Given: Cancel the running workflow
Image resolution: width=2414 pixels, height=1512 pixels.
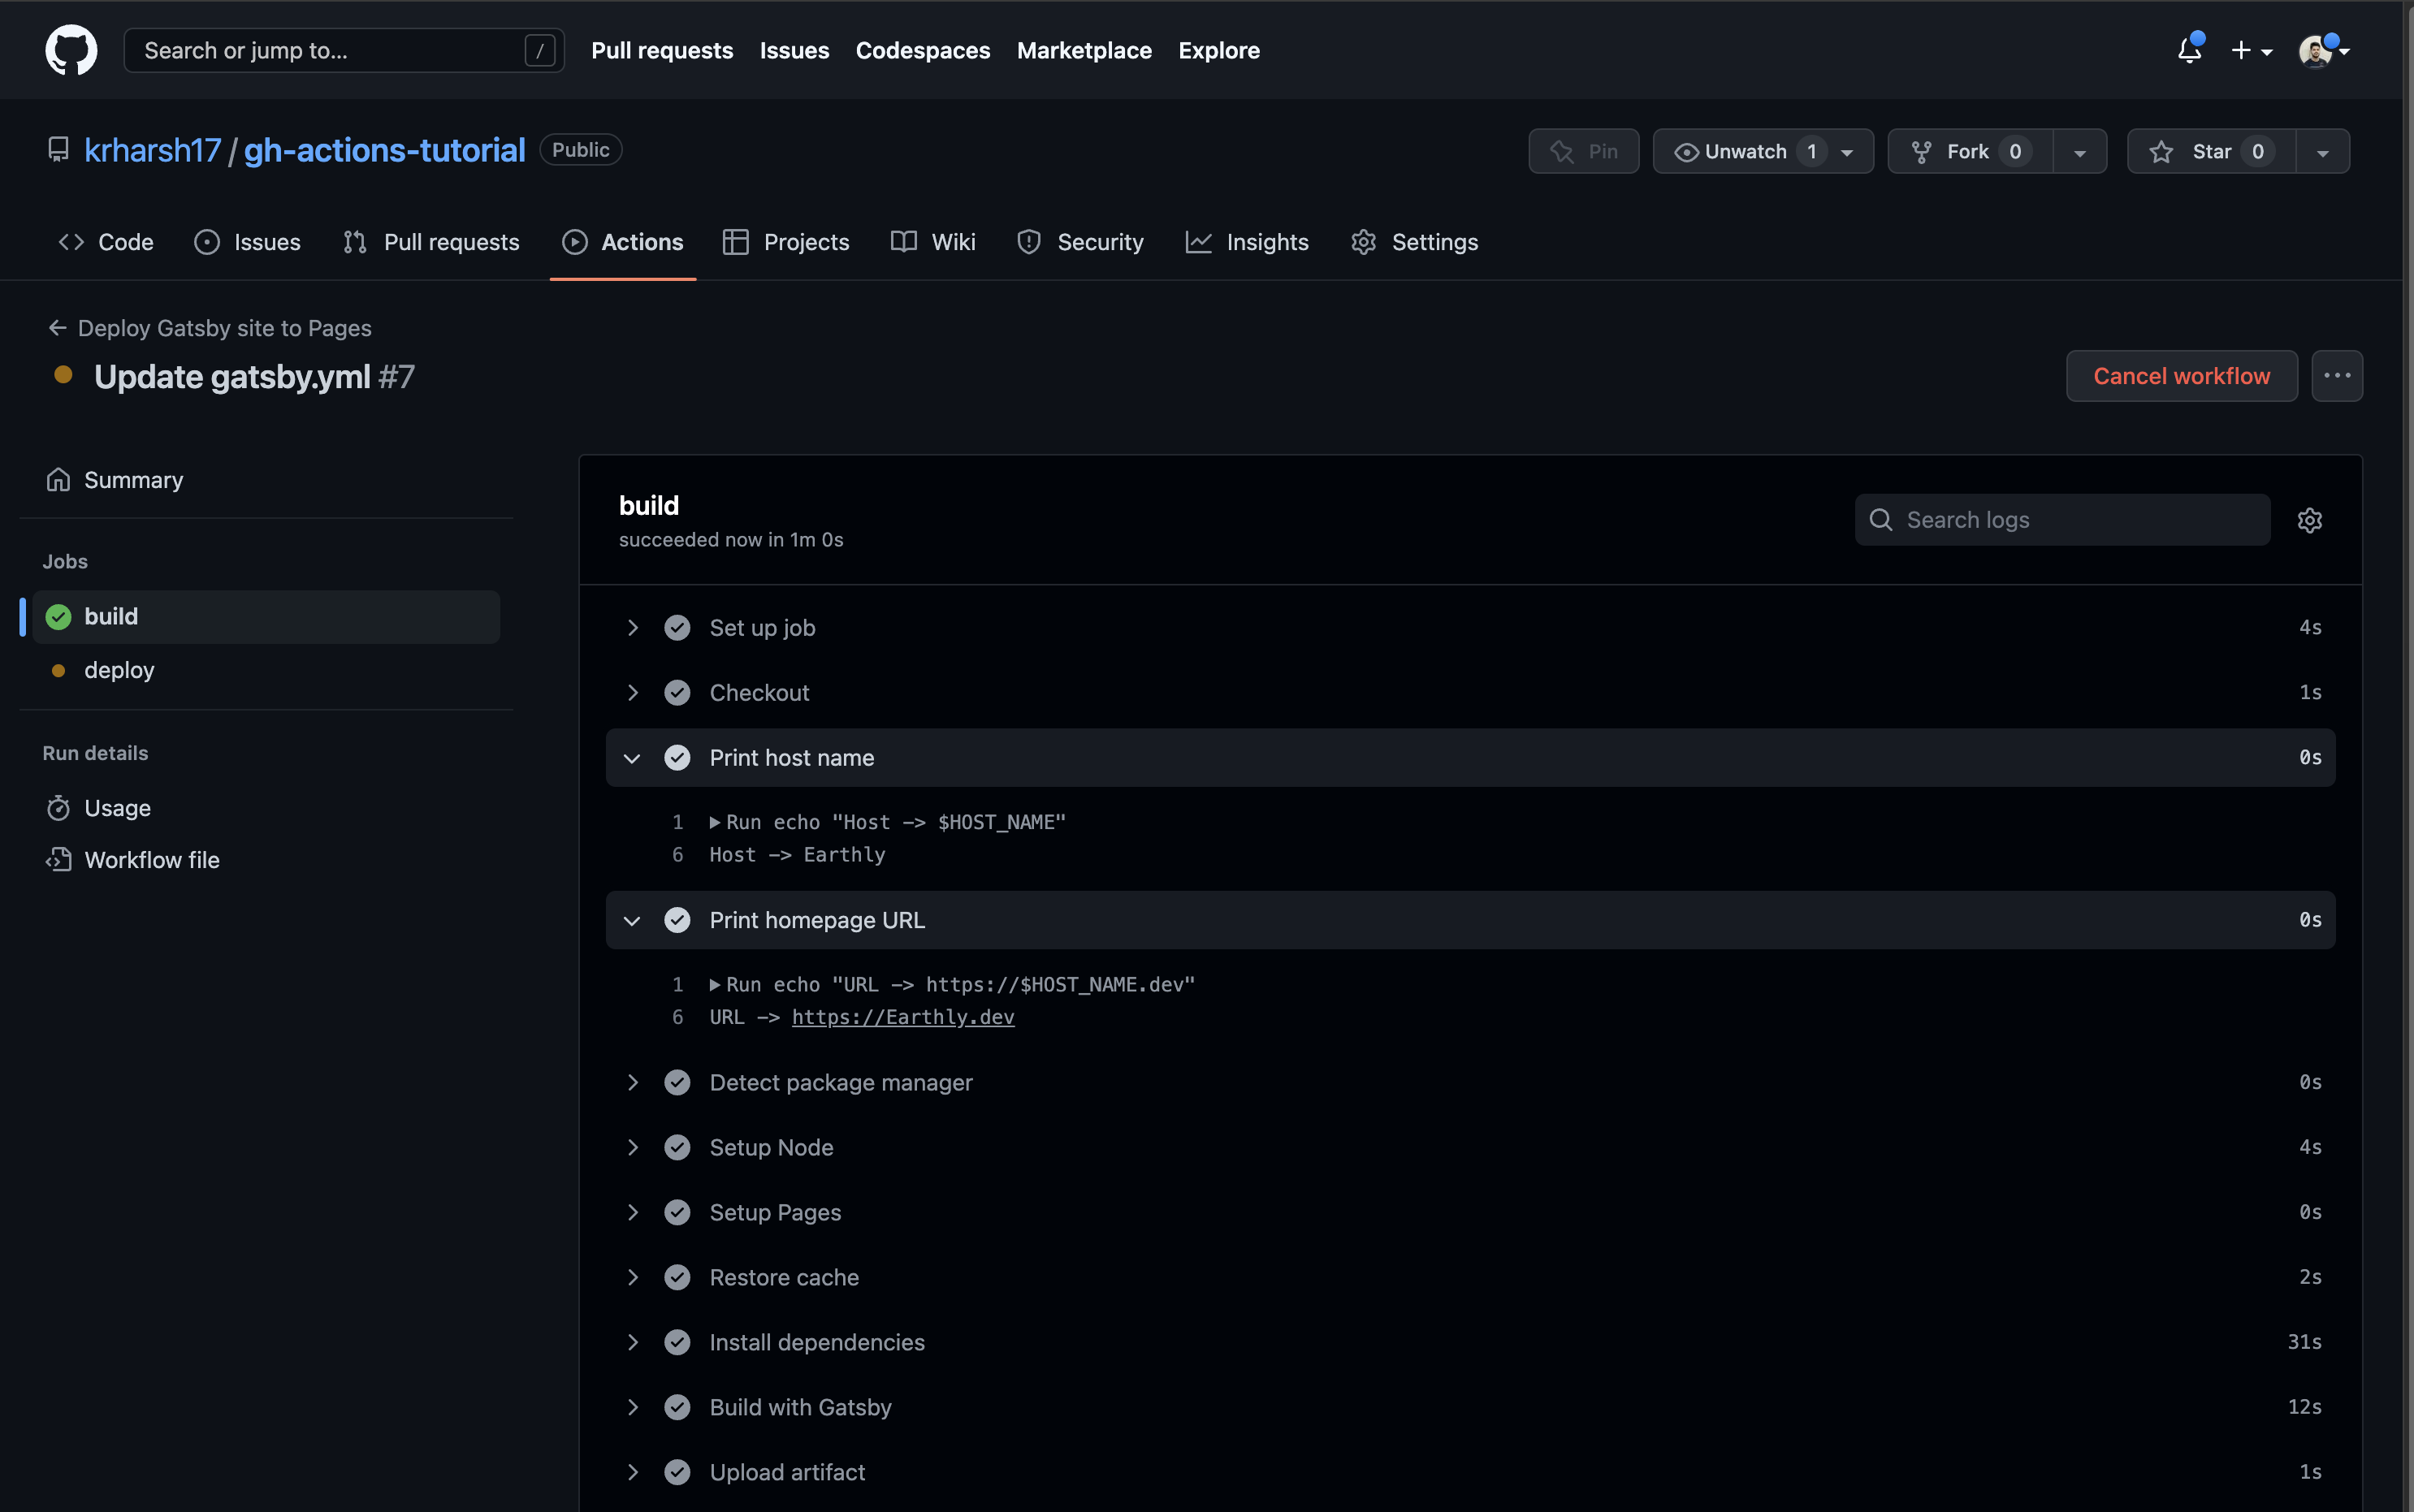Looking at the screenshot, I should click(2181, 376).
